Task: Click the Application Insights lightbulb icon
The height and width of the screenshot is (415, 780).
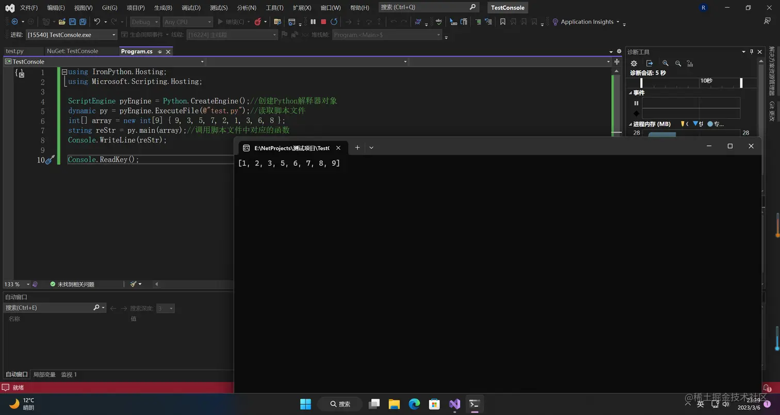Action: click(x=555, y=22)
